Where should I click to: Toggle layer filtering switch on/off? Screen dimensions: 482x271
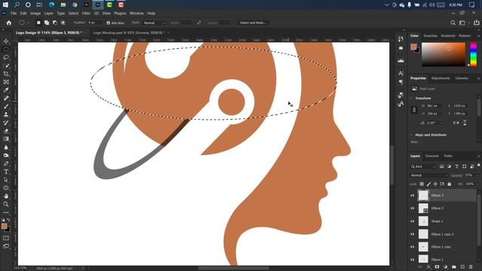(x=479, y=166)
